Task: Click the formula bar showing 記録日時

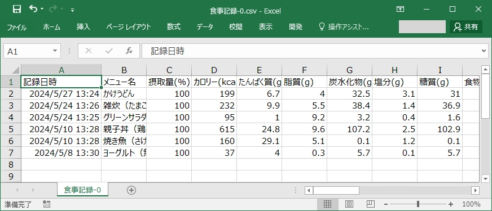Action: coord(311,51)
